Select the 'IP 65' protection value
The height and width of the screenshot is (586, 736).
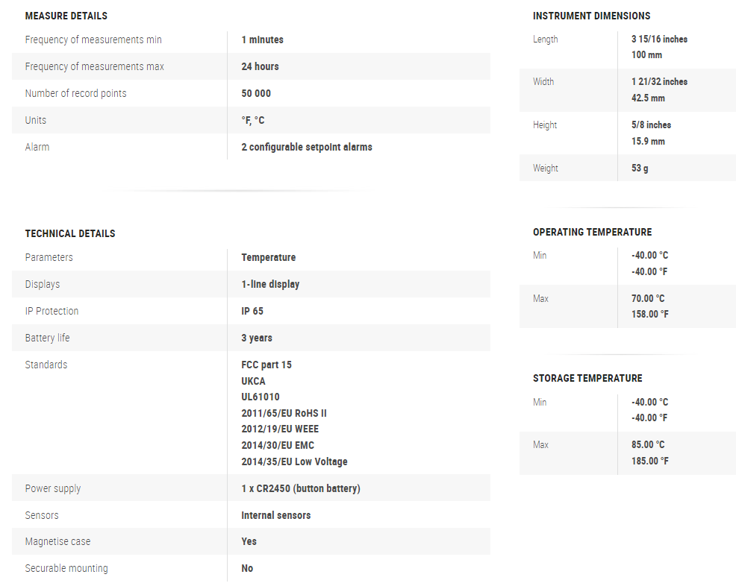pyautogui.click(x=252, y=311)
